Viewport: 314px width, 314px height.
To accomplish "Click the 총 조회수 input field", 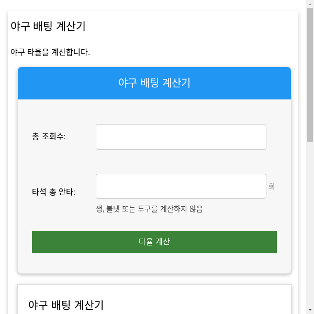I will (181, 137).
